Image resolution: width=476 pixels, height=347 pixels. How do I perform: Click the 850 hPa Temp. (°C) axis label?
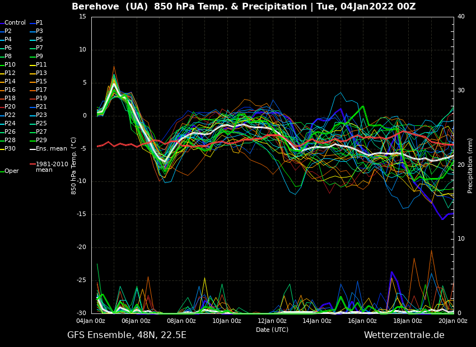[74, 165]
